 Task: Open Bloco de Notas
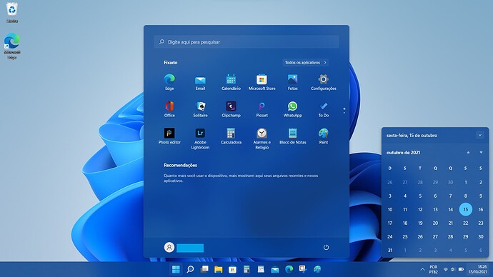pyautogui.click(x=293, y=136)
